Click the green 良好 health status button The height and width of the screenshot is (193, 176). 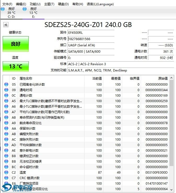(16, 44)
